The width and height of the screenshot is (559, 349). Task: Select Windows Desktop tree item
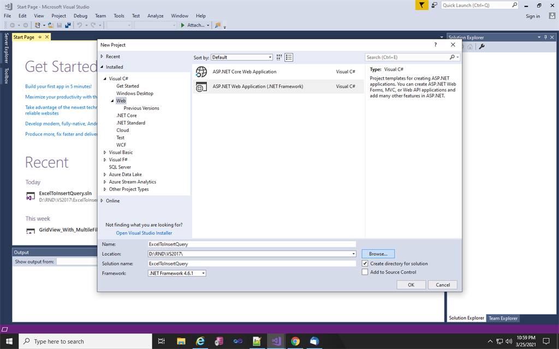(135, 94)
